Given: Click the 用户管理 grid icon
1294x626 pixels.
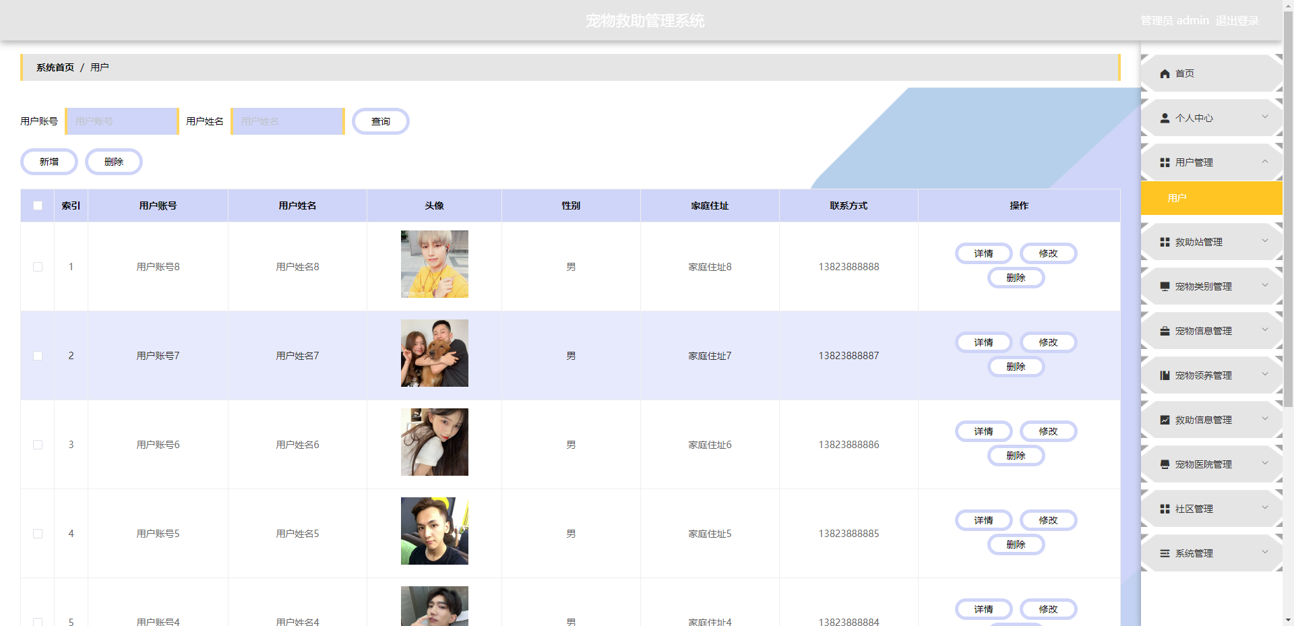Looking at the screenshot, I should [1164, 162].
